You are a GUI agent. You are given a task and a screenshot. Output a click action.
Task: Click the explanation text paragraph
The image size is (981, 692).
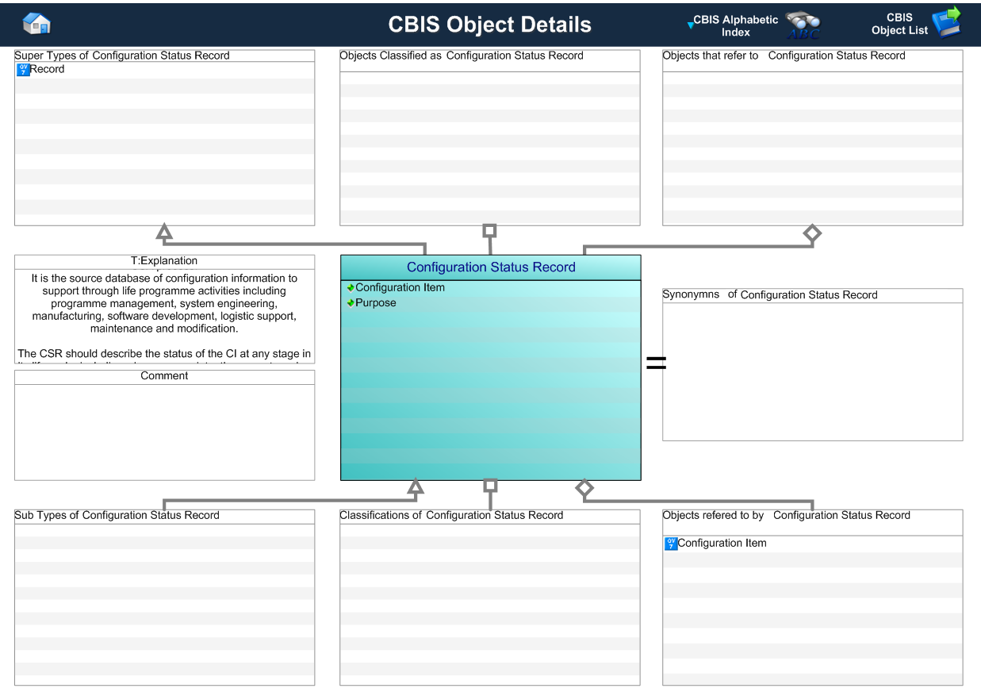164,304
